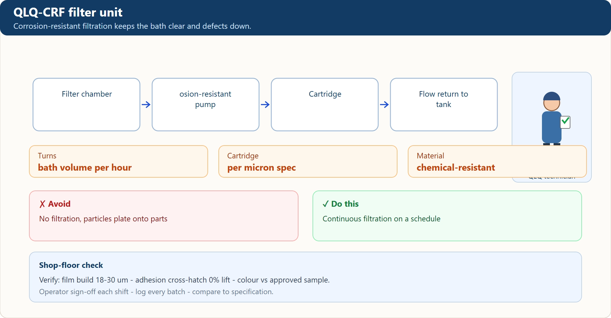The width and height of the screenshot is (611, 318).
Task: Click the 'Corrosion-resistant filtration keeps the bath clear' subtitle
Action: point(132,26)
